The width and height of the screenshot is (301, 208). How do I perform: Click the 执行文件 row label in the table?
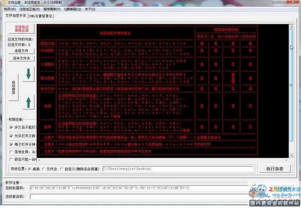pyautogui.click(x=47, y=89)
